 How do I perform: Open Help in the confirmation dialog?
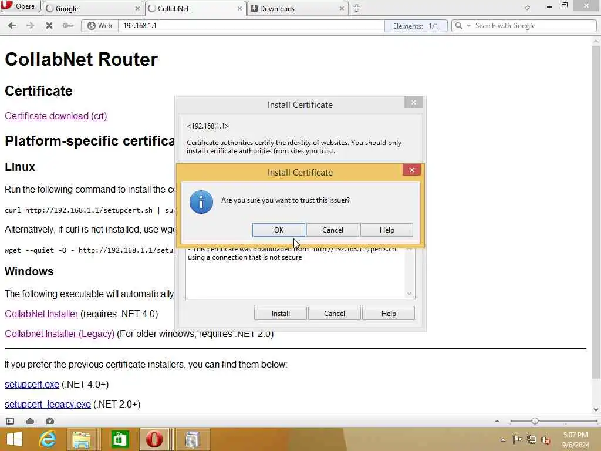[x=387, y=230]
